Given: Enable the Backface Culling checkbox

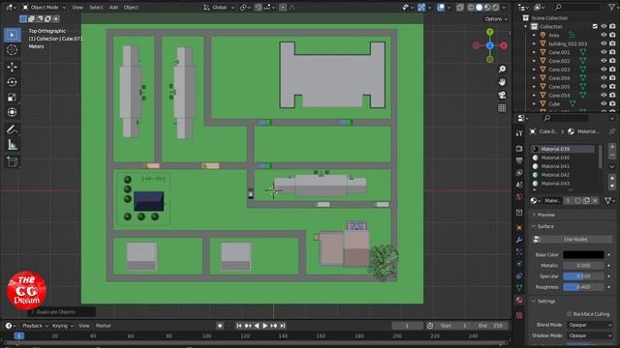Looking at the screenshot, I should [x=570, y=314].
